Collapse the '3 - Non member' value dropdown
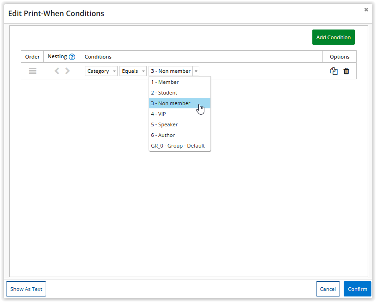This screenshot has width=376, height=302. coord(196,71)
